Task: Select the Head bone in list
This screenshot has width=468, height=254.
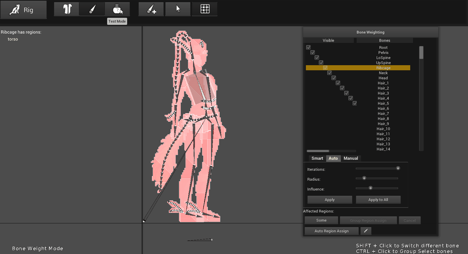Action: tap(383, 78)
